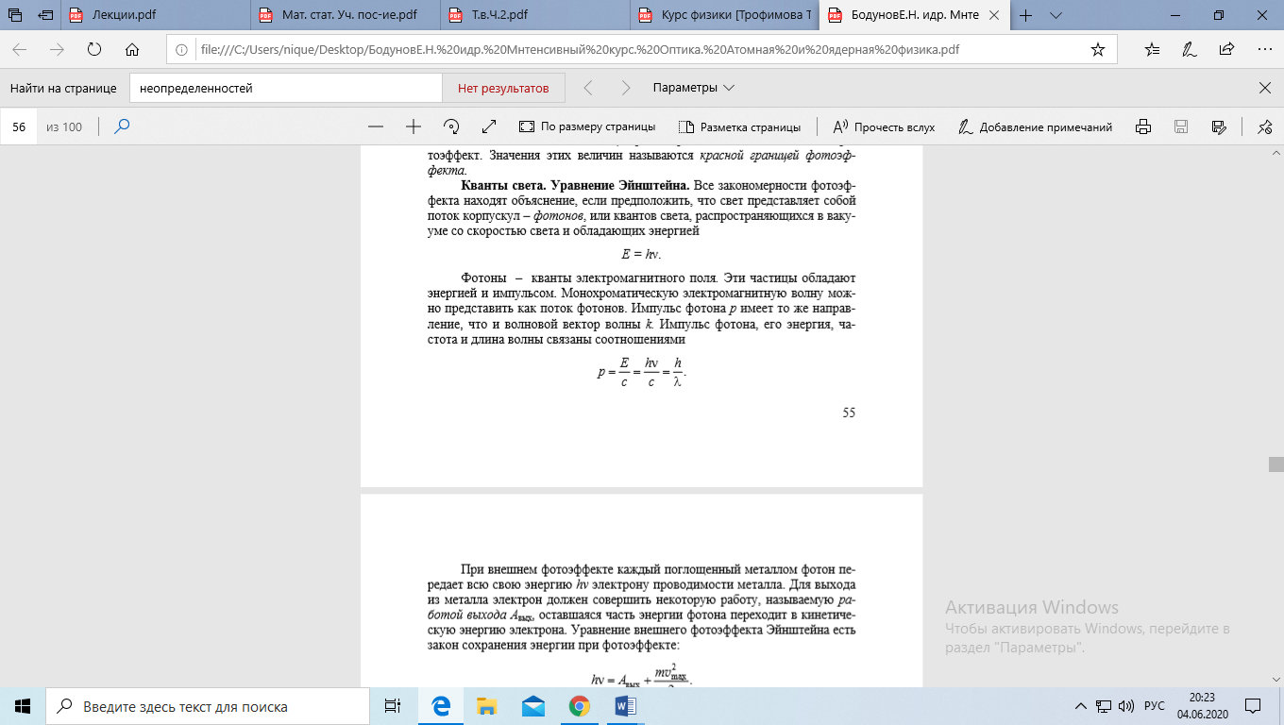Open Mail app from taskbar
Image resolution: width=1284 pixels, height=725 pixels.
532,706
